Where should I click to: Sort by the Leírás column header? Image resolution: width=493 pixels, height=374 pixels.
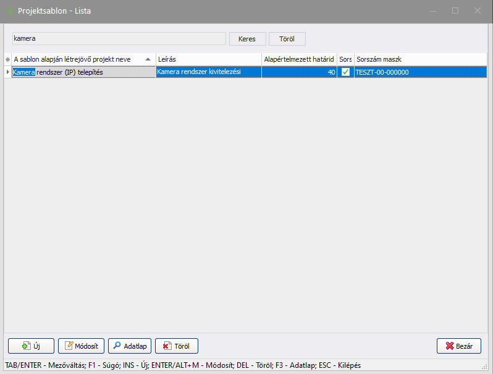[208, 59]
